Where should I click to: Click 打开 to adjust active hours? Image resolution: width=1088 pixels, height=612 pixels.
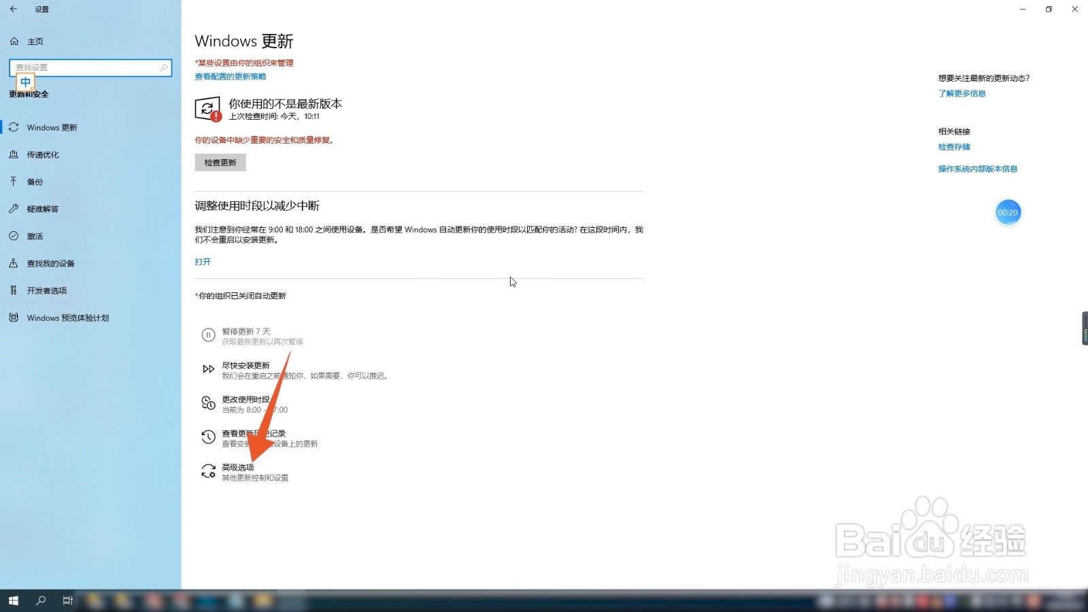point(203,262)
